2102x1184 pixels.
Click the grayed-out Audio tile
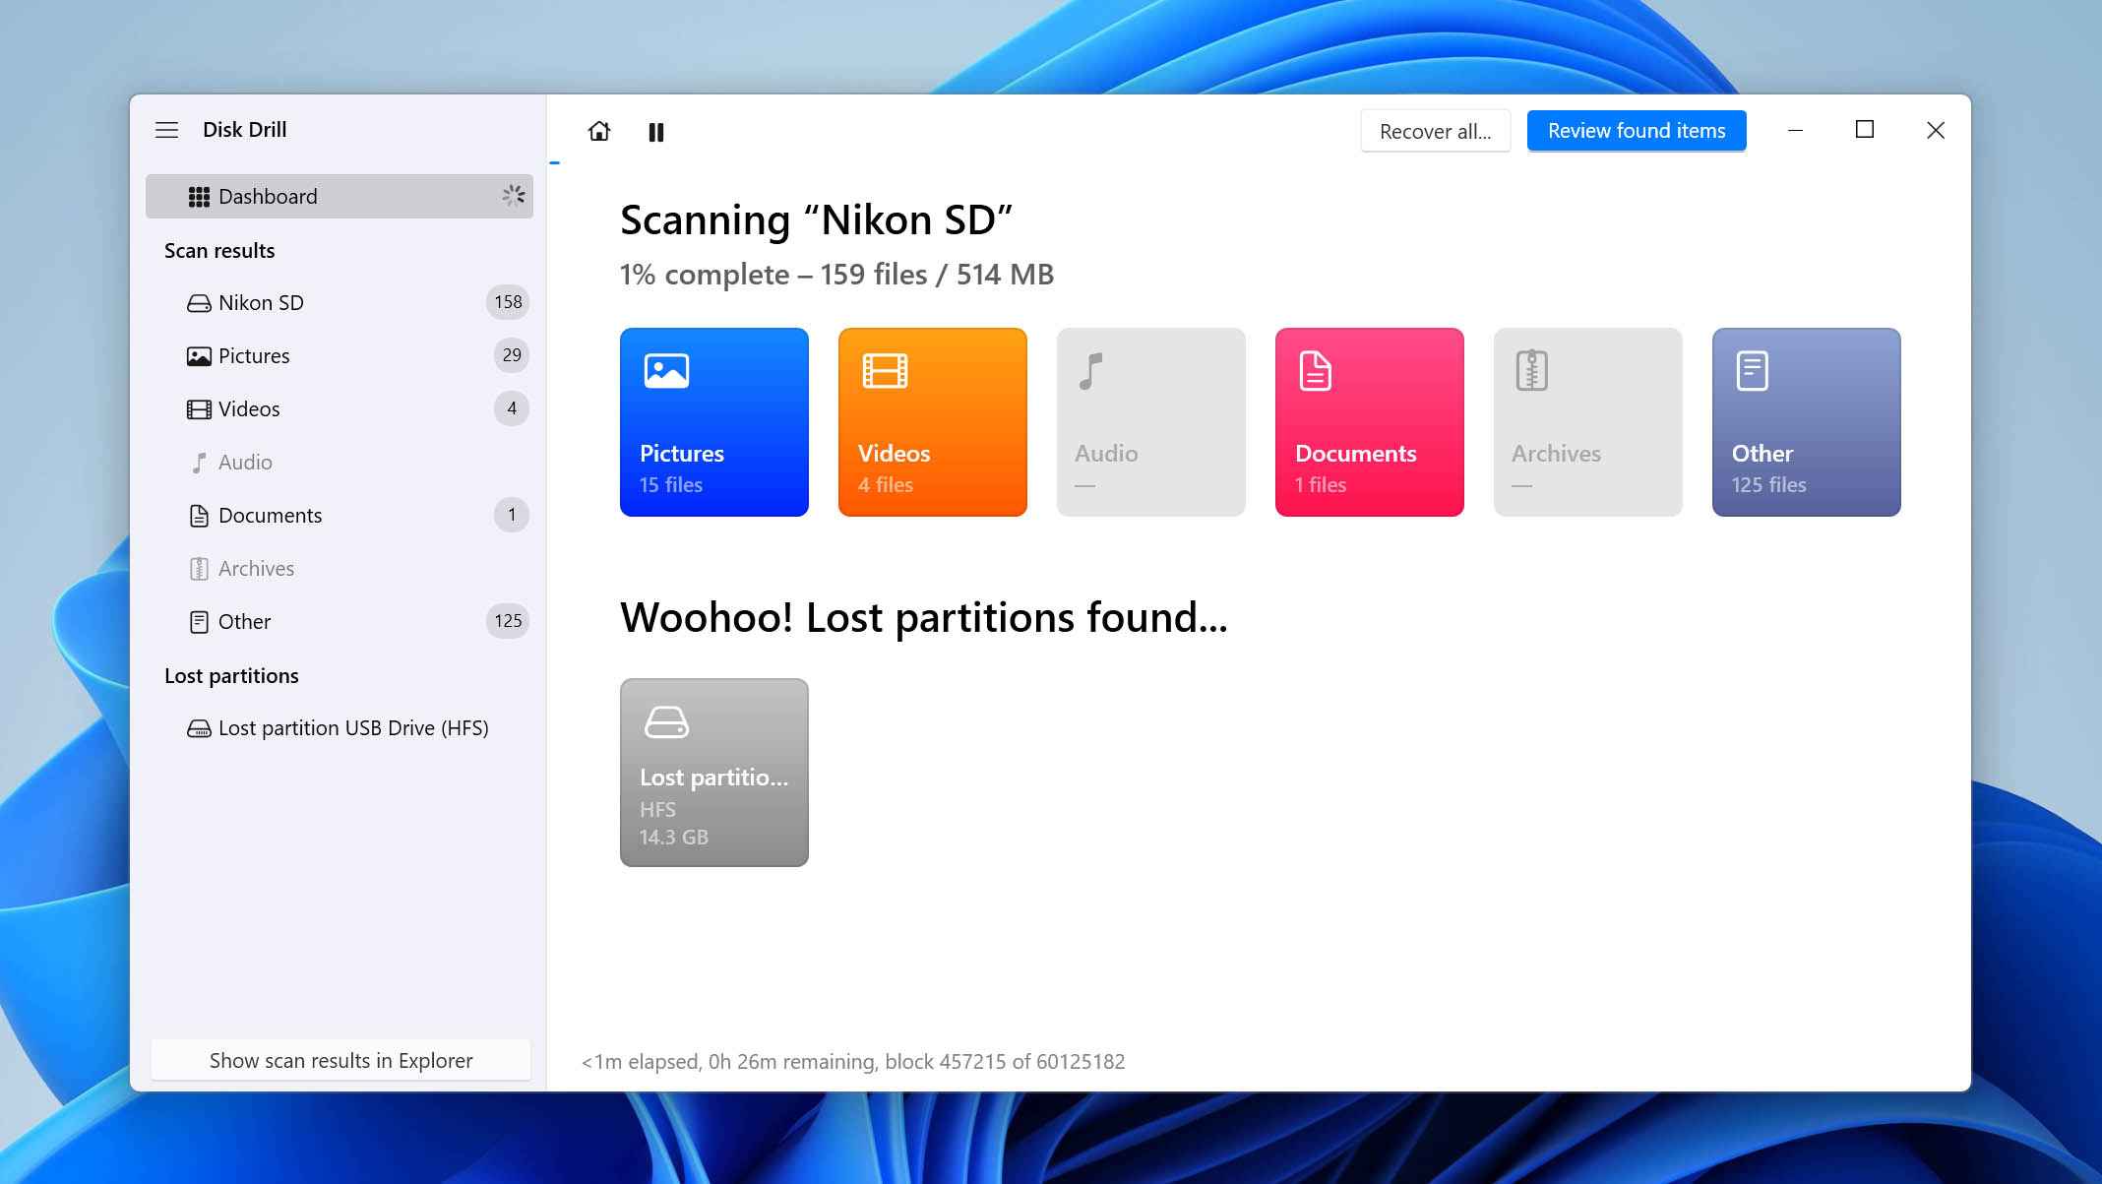(1150, 422)
